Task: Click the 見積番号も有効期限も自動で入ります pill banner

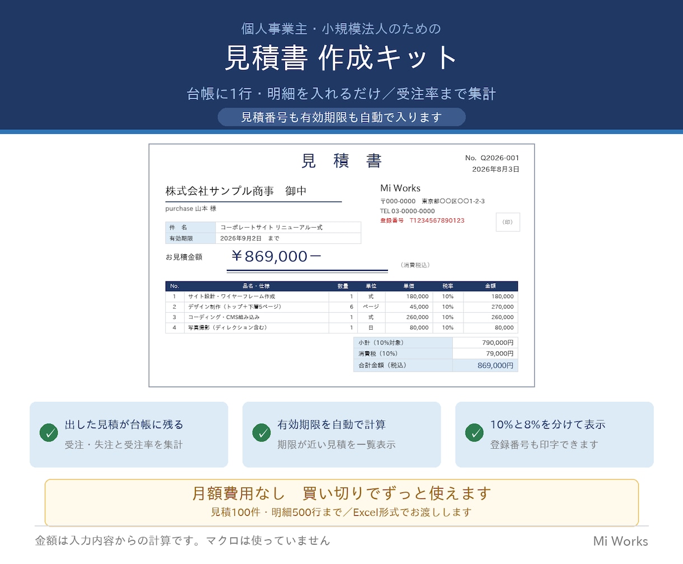Action: [341, 117]
